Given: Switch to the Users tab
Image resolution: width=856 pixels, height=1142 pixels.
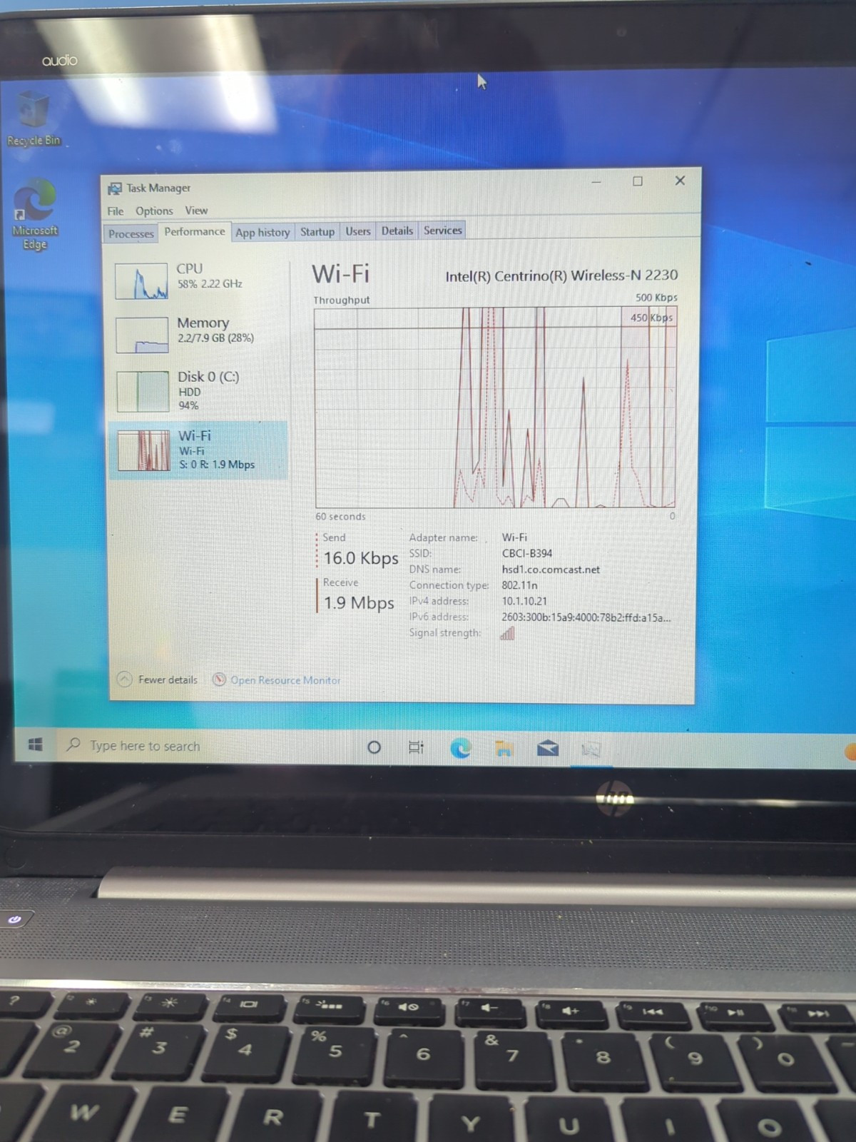Looking at the screenshot, I should coord(358,231).
